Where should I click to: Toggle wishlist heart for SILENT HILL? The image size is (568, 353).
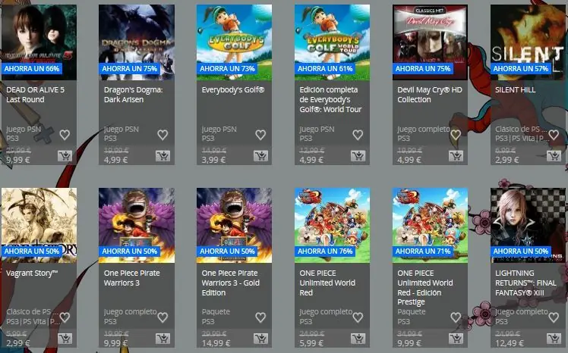(x=554, y=135)
